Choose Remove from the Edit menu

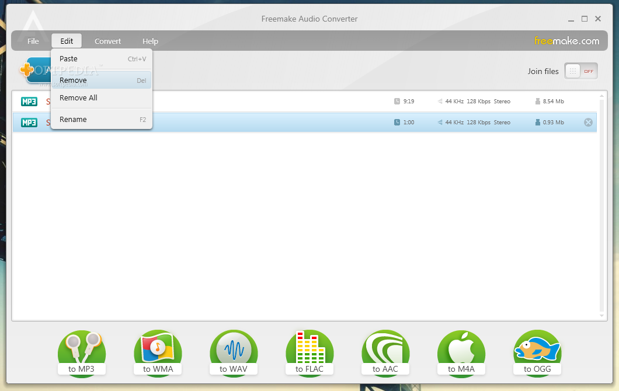click(102, 80)
